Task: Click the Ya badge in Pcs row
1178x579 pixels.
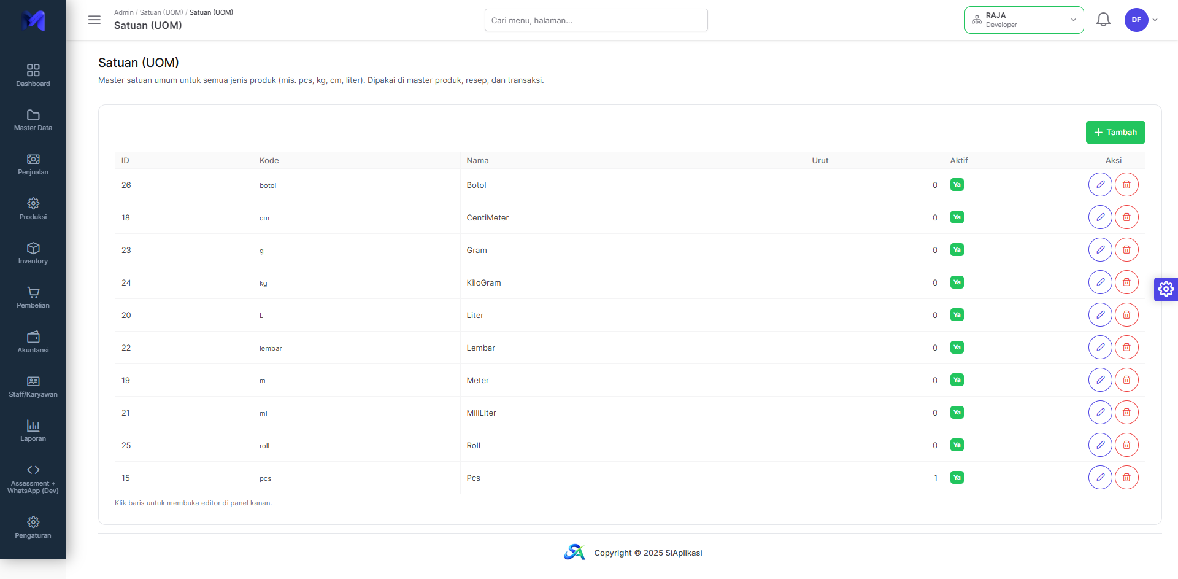Action: tap(957, 478)
